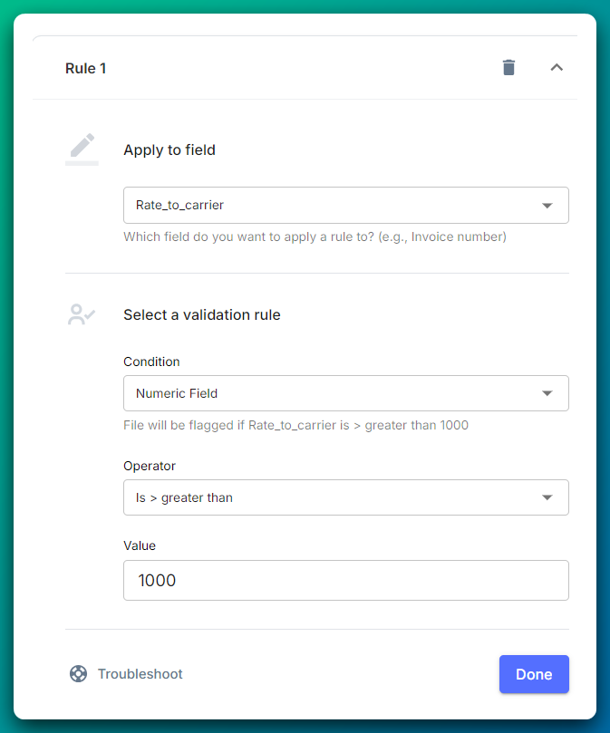Click the flagged-file hint text under Condition
The image size is (610, 733).
point(296,425)
